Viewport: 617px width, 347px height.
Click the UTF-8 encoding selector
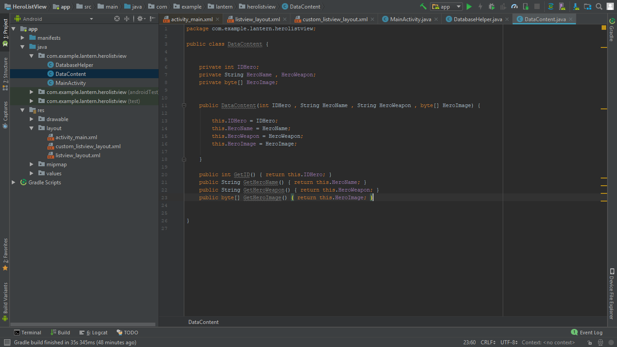(509, 342)
